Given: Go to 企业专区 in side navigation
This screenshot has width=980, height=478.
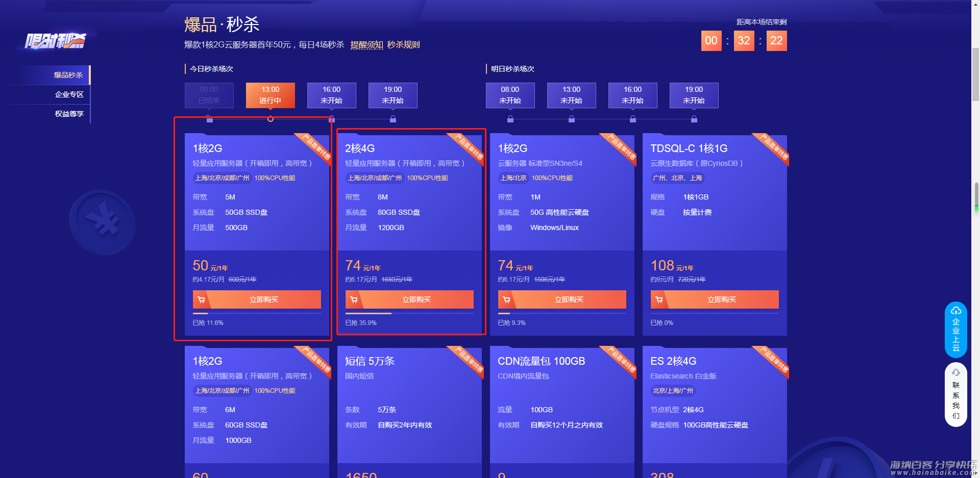Looking at the screenshot, I should pyautogui.click(x=69, y=94).
